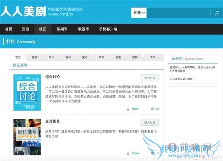Image resolution: width=223 pixels, height=161 pixels.
Task: Open the 剧集 search category dropdown
Action: point(139,13)
